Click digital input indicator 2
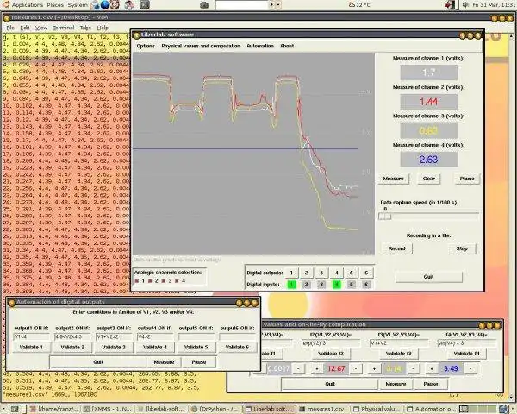517x414 pixels. click(306, 285)
